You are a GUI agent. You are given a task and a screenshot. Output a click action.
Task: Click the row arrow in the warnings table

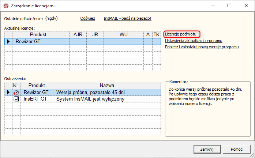tap(8, 93)
